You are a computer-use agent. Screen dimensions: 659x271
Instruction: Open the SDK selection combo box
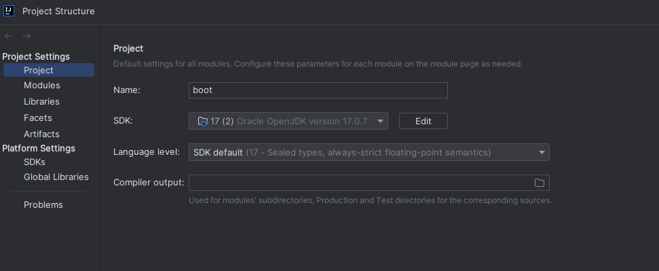click(288, 121)
